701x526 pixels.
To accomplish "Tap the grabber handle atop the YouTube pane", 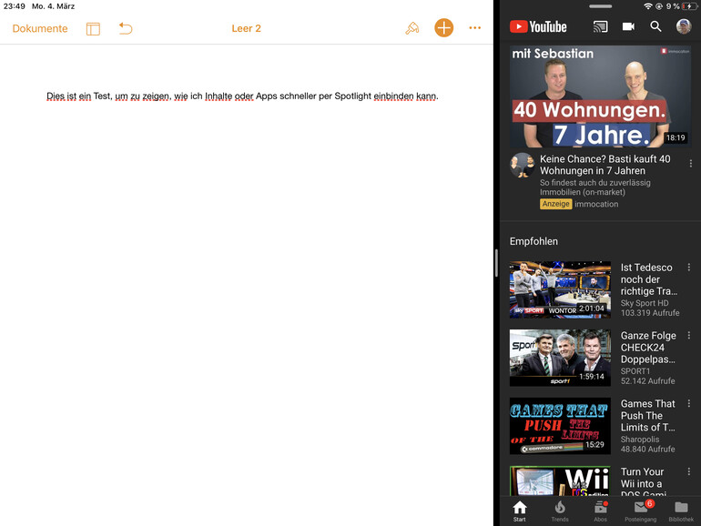I will tap(600, 6).
